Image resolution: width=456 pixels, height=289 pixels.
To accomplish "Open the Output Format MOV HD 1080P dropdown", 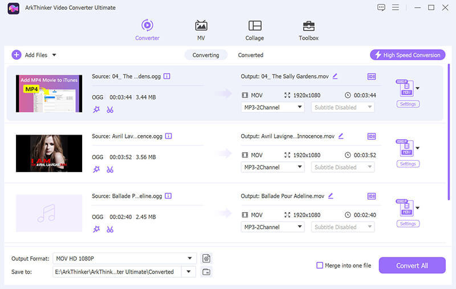I will (124, 258).
